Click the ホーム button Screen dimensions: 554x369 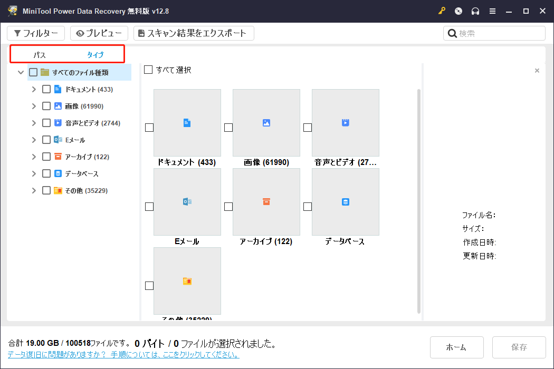(457, 347)
